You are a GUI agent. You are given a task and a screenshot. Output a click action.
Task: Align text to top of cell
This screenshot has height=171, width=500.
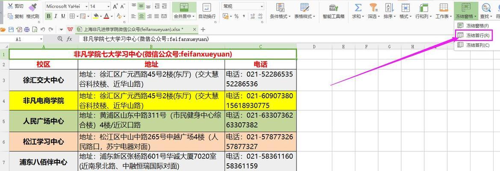tap(133, 6)
